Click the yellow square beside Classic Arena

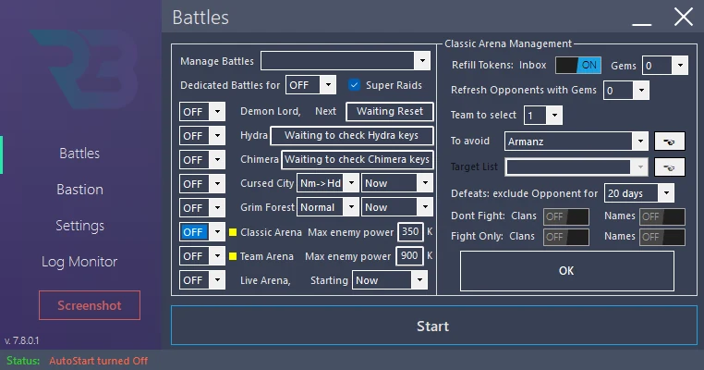click(x=233, y=232)
